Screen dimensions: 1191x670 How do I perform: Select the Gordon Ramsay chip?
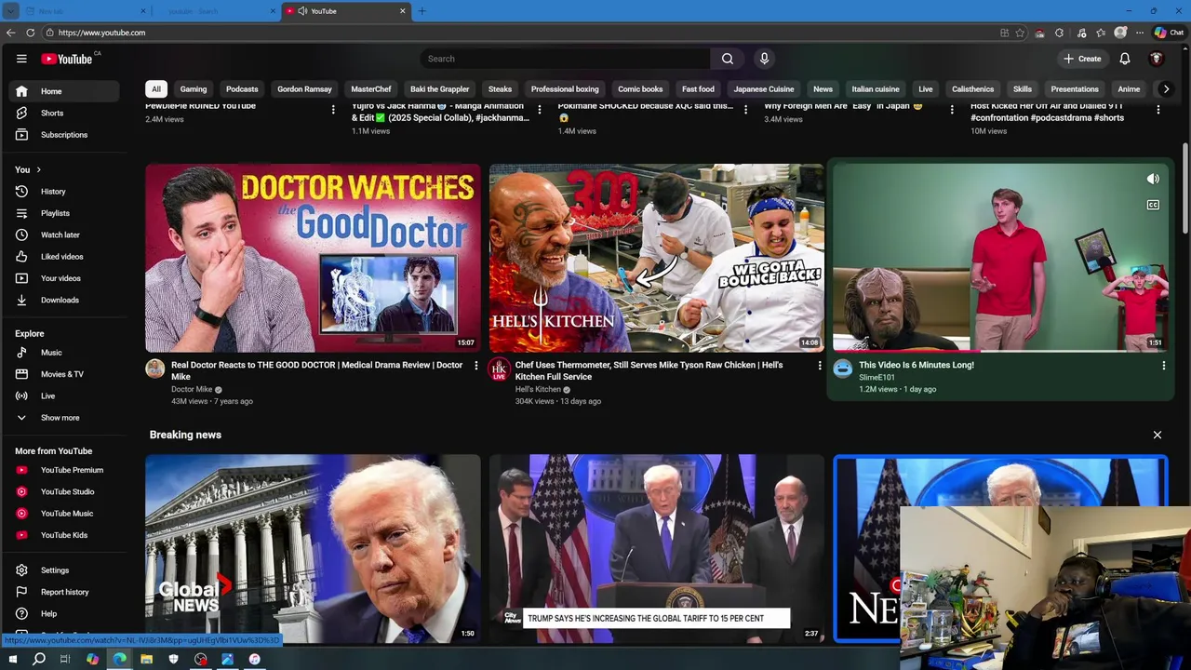304,89
